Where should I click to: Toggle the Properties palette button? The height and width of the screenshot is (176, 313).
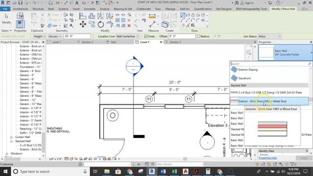pyautogui.click(x=20, y=24)
